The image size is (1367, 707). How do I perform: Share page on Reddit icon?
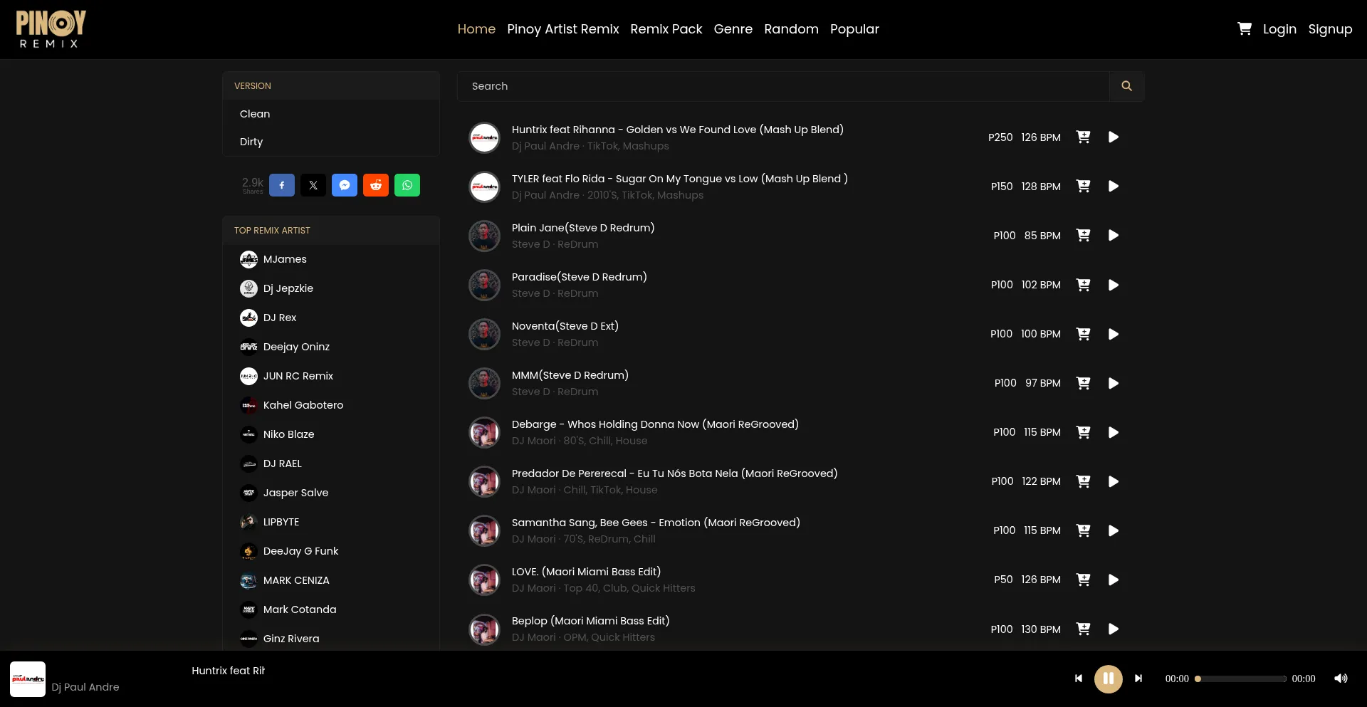click(x=376, y=185)
